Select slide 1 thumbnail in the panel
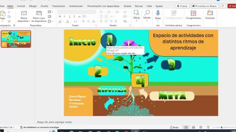Screen dimensions: 236x132 [16, 39]
